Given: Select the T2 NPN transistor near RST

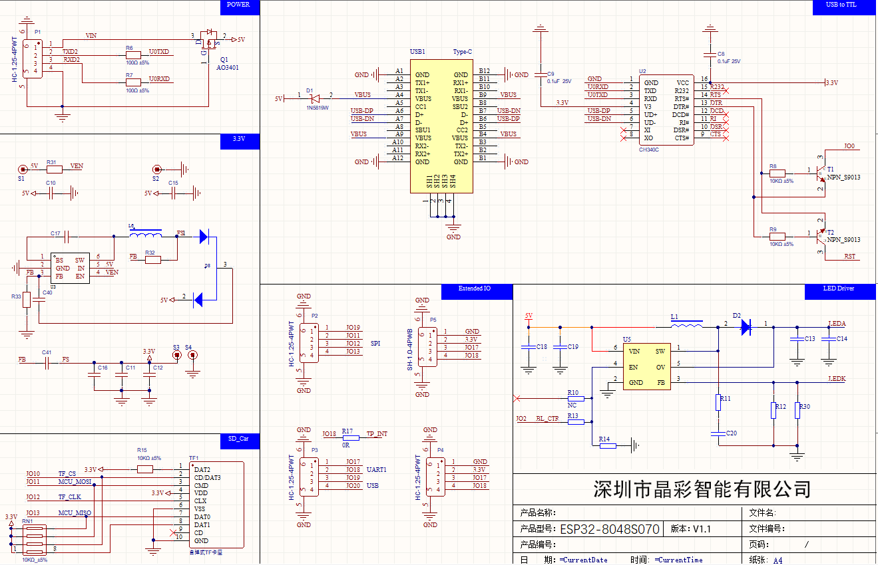Looking at the screenshot, I should coord(821,235).
